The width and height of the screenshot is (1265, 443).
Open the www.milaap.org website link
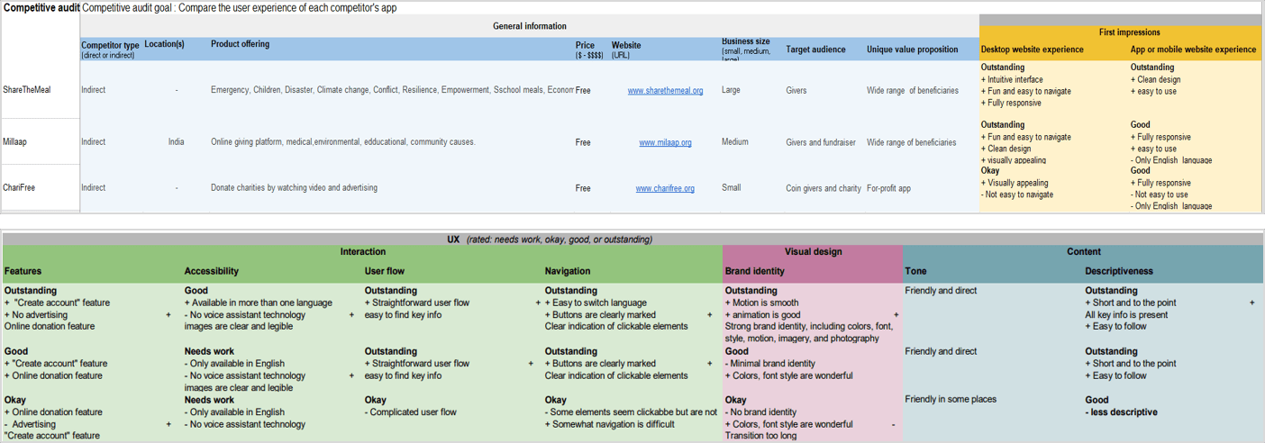click(665, 142)
